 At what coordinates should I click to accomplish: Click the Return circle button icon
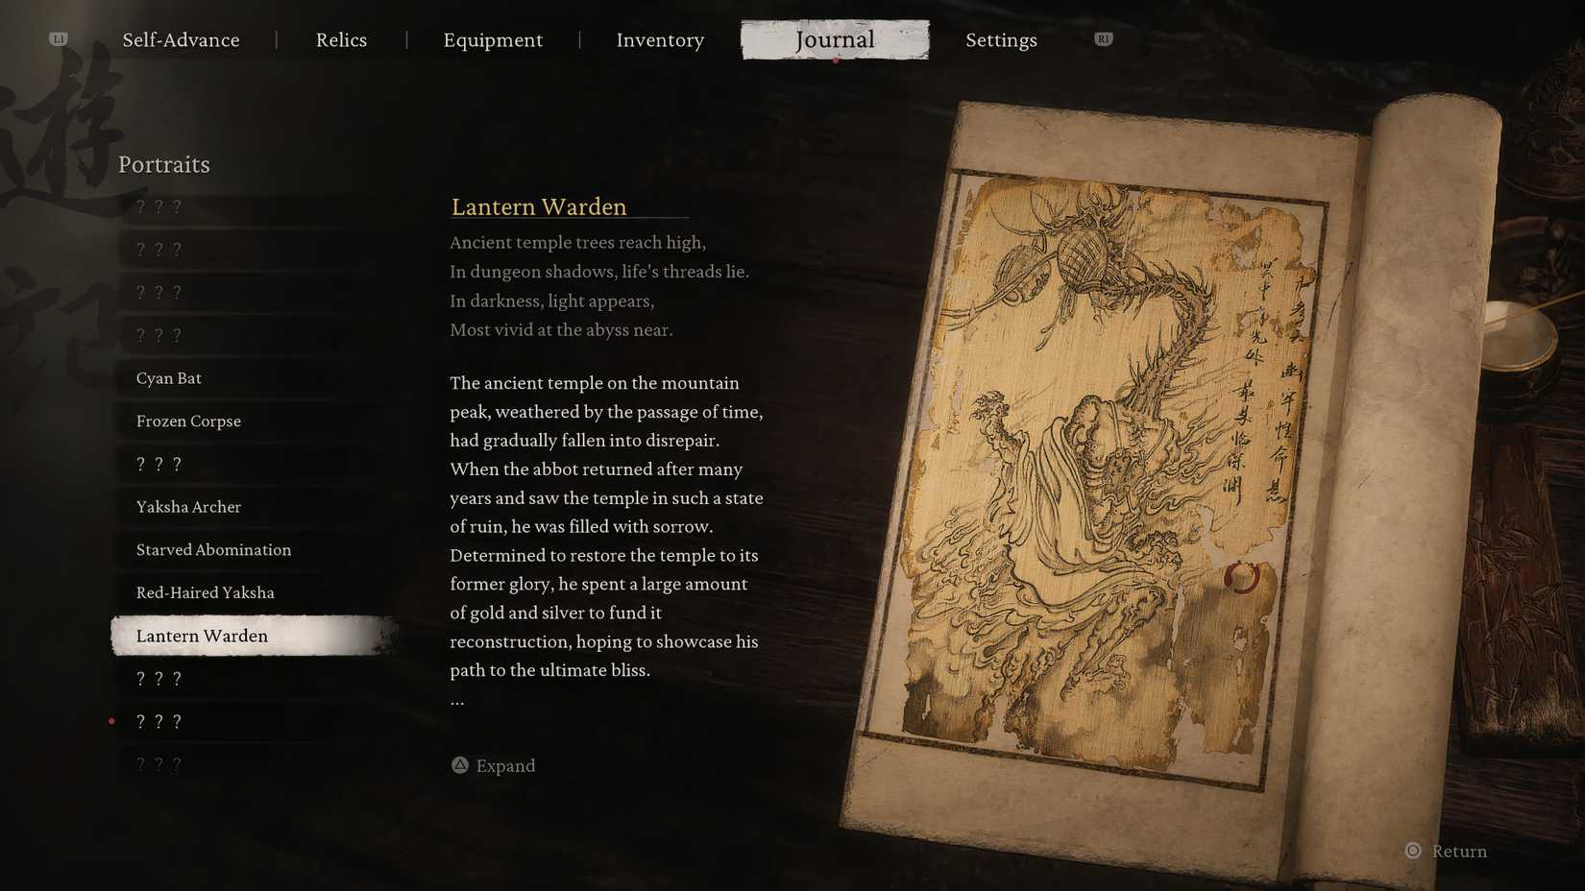coord(1413,851)
